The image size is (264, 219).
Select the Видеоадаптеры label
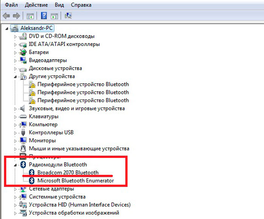(48, 60)
